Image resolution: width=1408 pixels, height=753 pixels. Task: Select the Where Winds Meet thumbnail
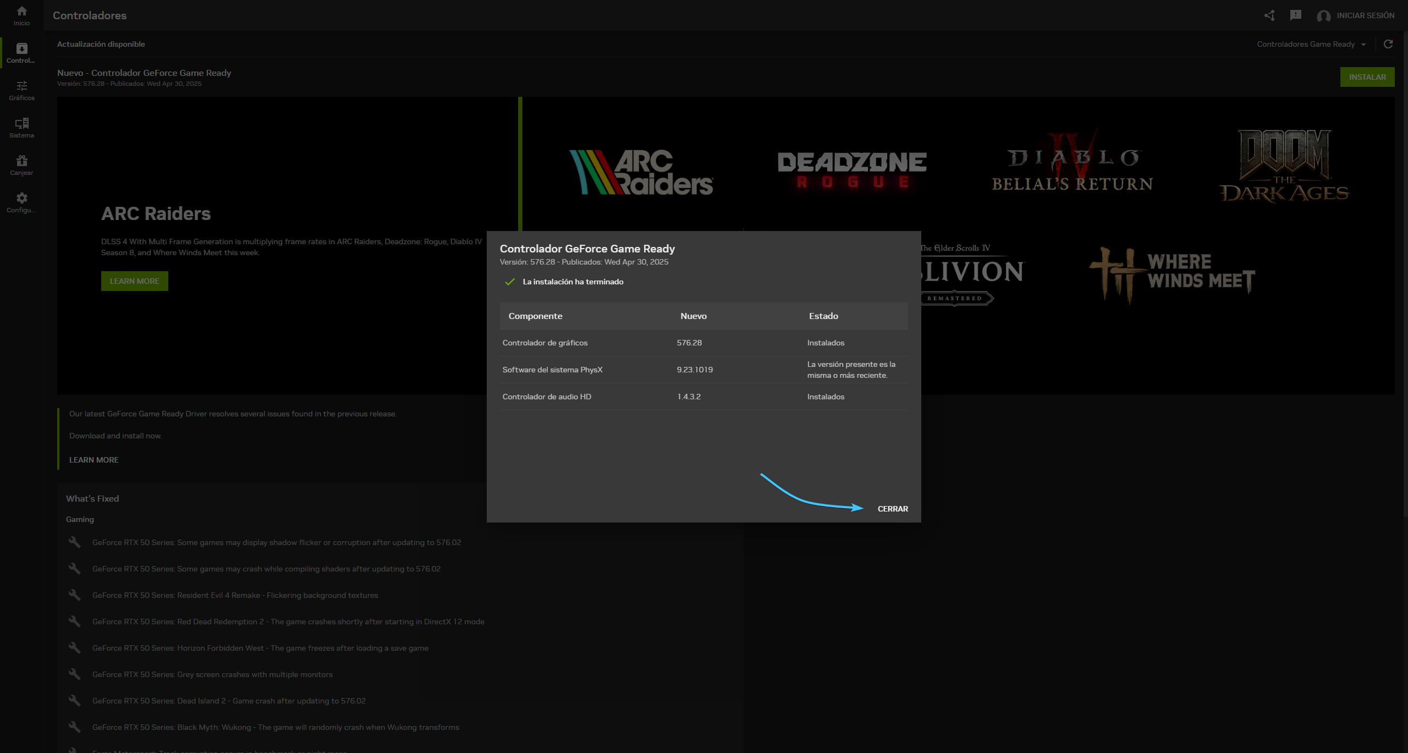(1173, 274)
